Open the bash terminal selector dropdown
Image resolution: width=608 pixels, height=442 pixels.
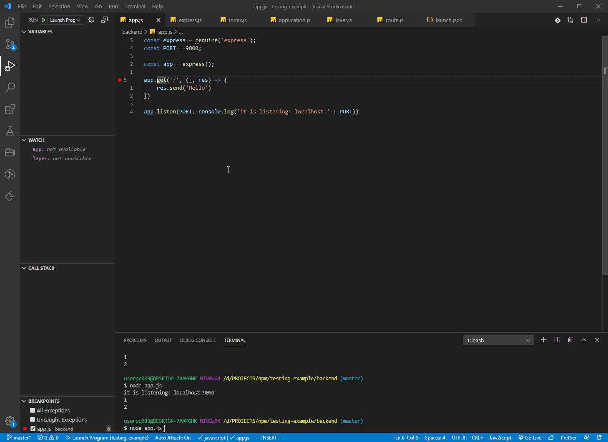coord(498,340)
